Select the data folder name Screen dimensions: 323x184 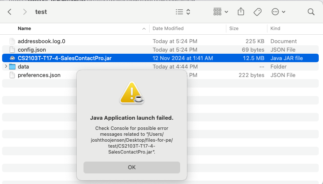tap(23, 66)
